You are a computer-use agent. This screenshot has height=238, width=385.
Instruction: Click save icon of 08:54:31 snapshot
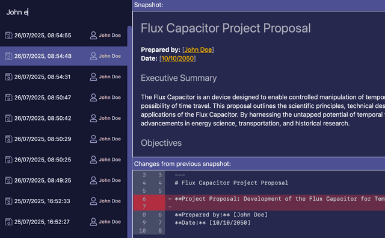[8, 77]
